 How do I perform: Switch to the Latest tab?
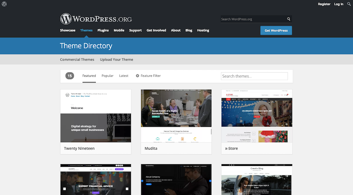[124, 76]
